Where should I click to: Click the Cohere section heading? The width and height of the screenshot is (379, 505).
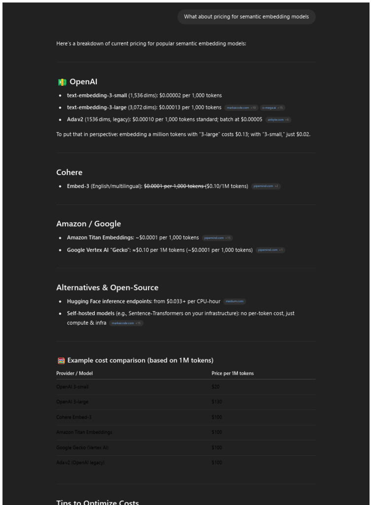click(x=70, y=173)
